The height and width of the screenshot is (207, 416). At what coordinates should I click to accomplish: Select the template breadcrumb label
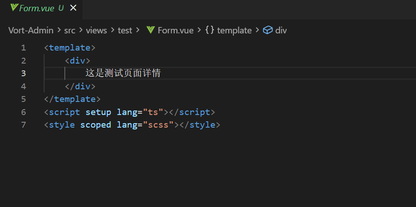pyautogui.click(x=234, y=30)
